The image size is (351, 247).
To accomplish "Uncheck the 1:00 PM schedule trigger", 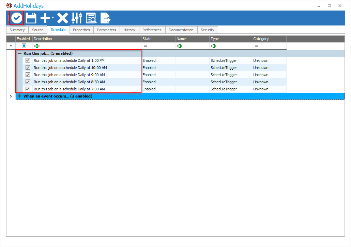I will [x=28, y=60].
